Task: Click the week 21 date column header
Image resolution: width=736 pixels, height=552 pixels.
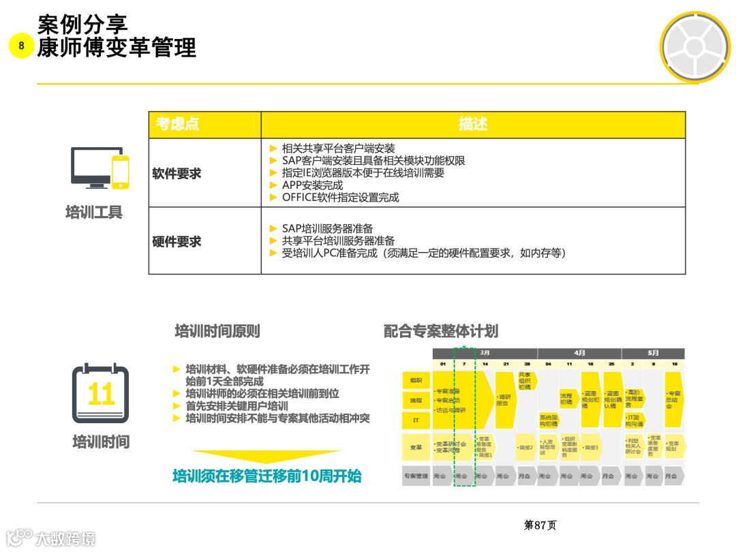Action: [x=506, y=364]
